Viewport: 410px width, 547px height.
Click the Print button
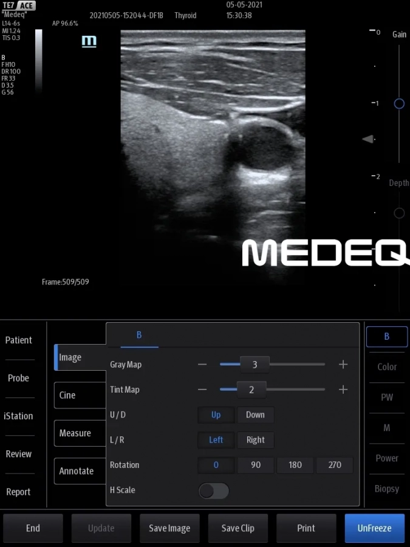coord(306,528)
